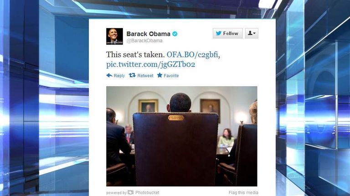Click the Favorite text label

coord(171,76)
